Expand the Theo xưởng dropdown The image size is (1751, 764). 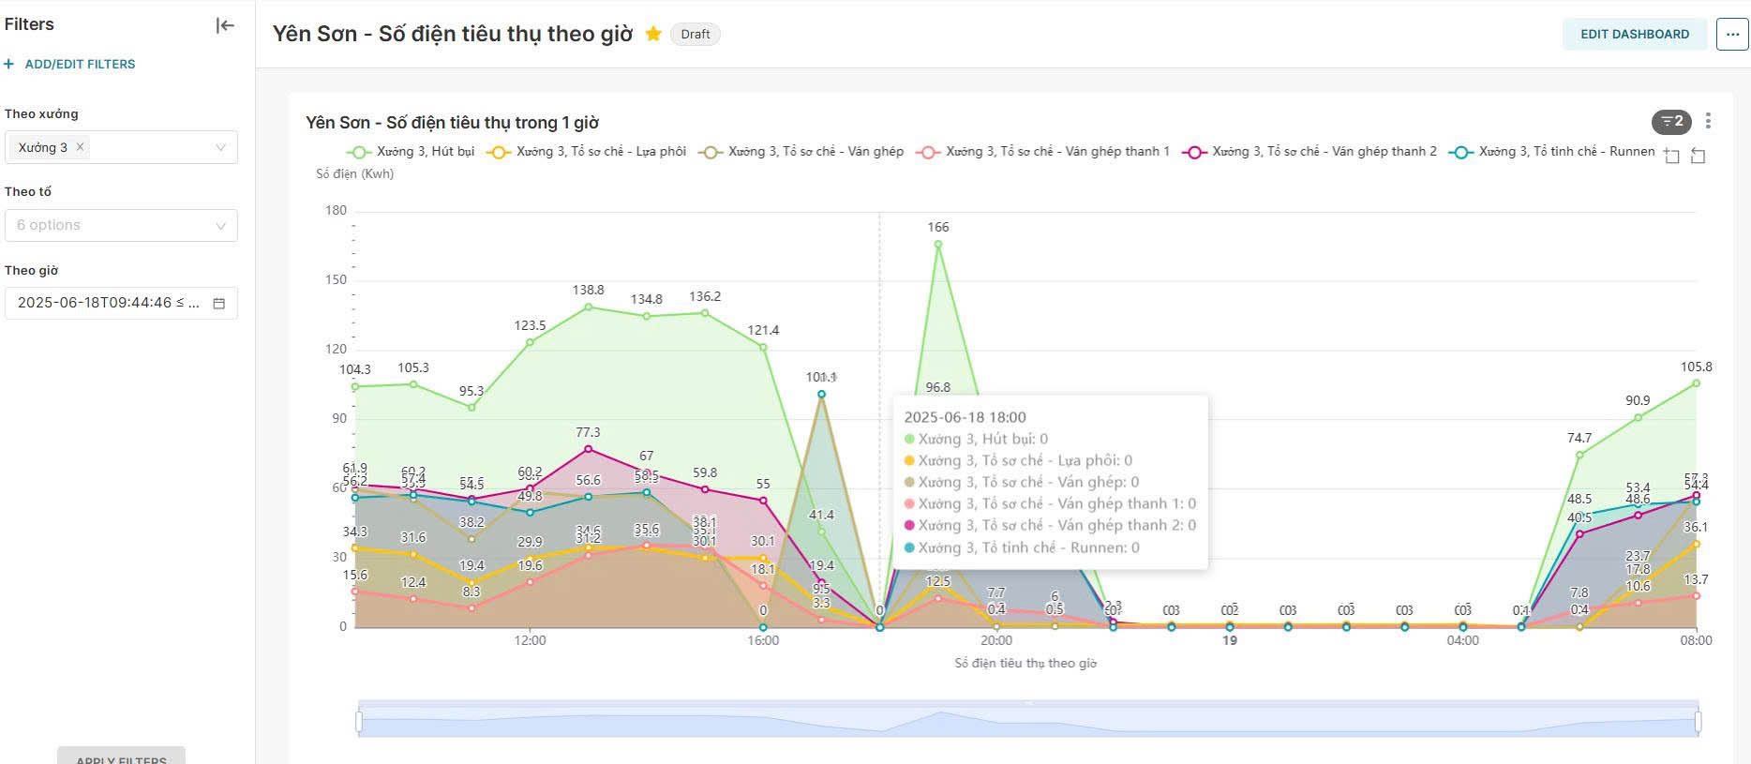point(220,147)
